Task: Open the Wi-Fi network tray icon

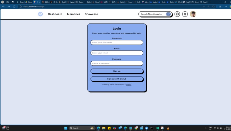Action: tap(215, 128)
